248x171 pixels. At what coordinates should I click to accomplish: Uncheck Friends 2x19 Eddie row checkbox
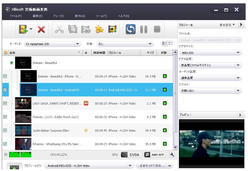[x=5, y=117]
